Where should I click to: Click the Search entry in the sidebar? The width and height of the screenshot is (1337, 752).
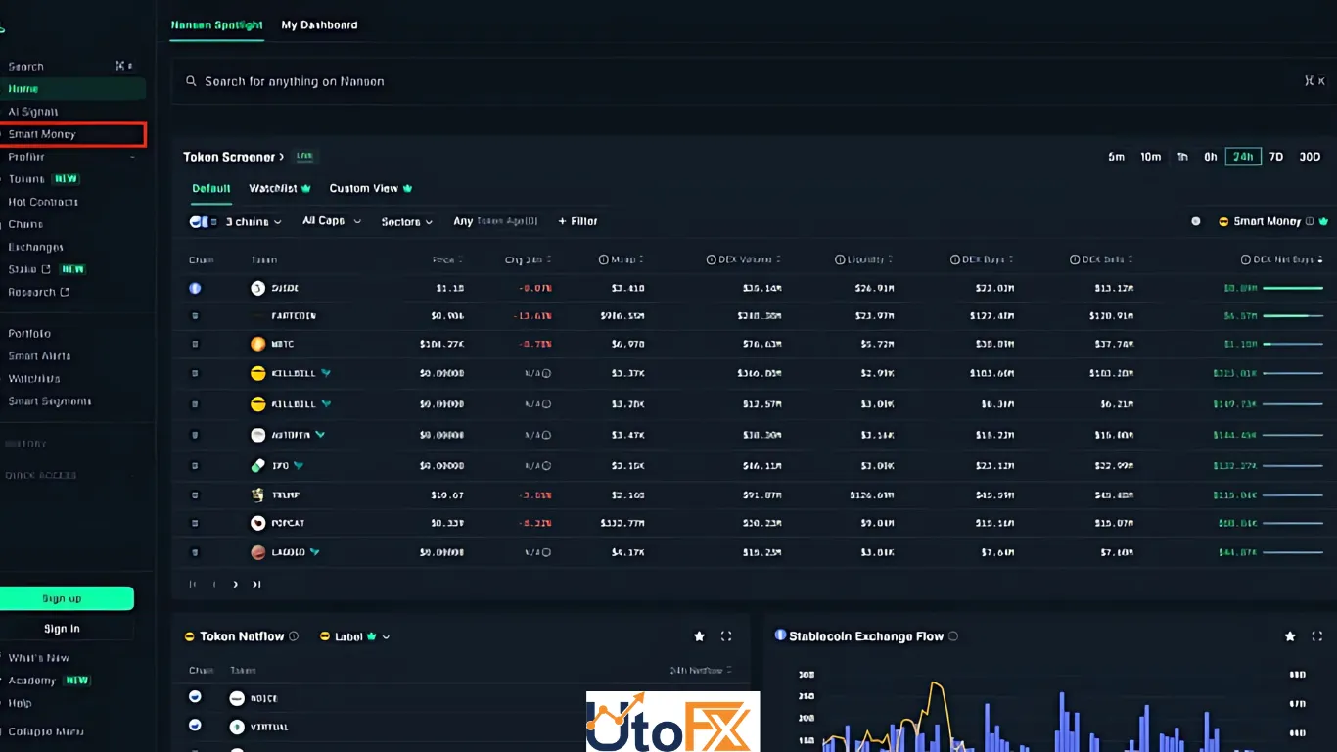26,67
